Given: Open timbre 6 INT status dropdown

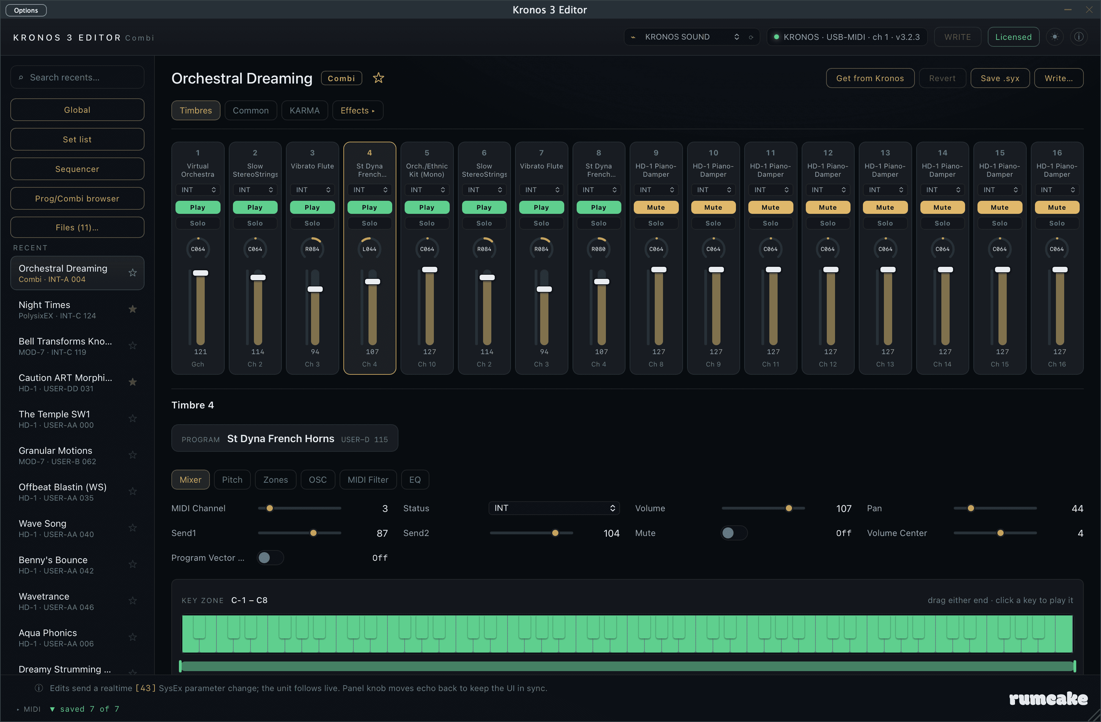Looking at the screenshot, I should click(x=484, y=190).
